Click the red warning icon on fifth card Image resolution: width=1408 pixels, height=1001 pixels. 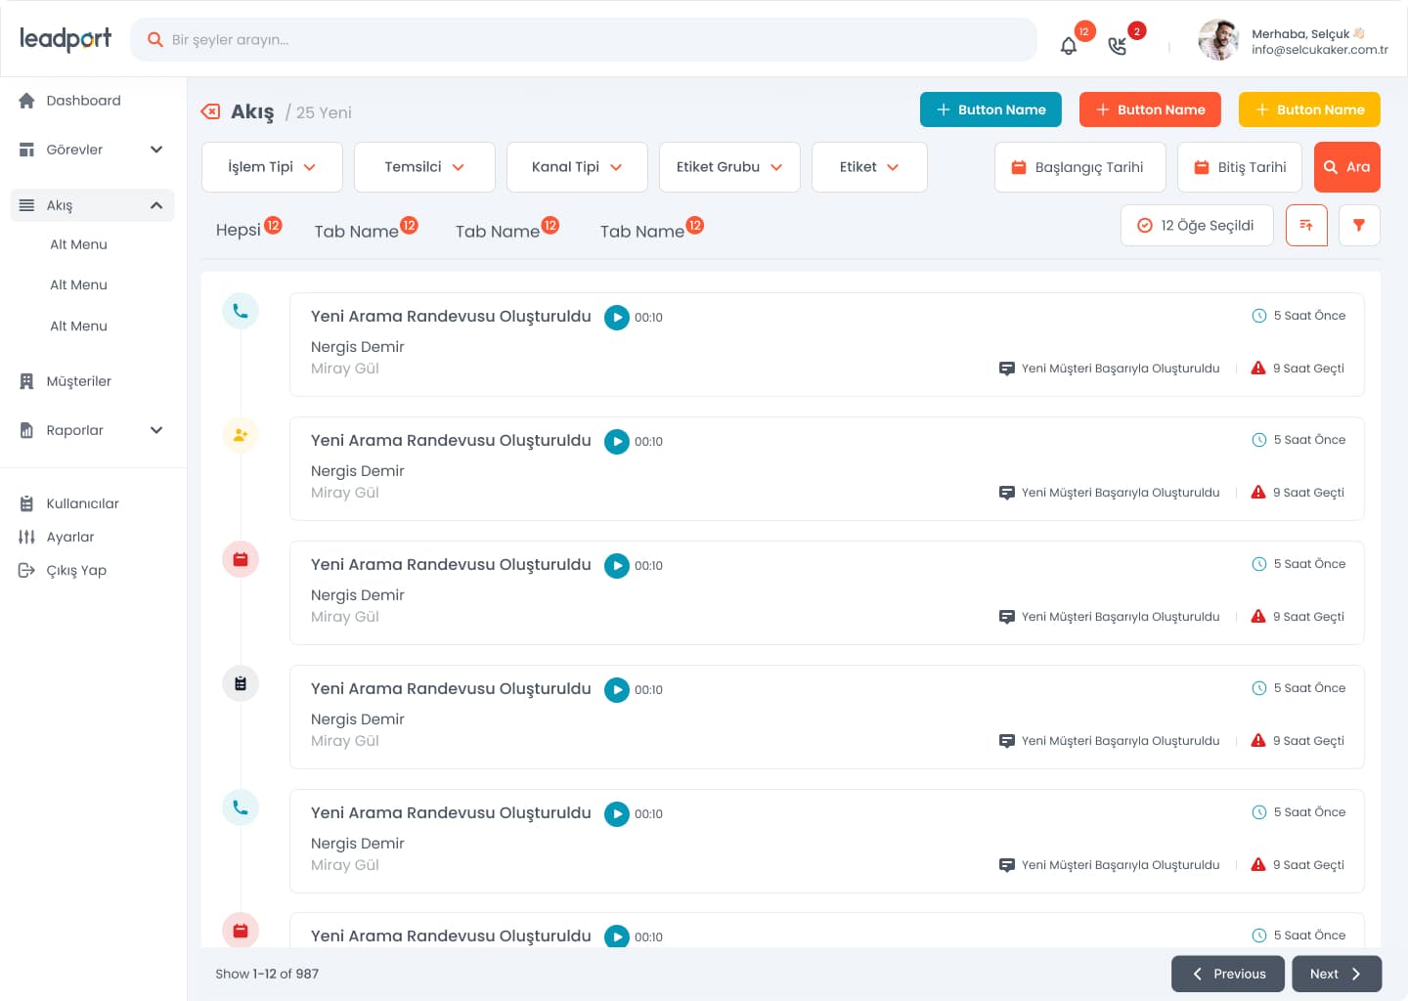1258,864
